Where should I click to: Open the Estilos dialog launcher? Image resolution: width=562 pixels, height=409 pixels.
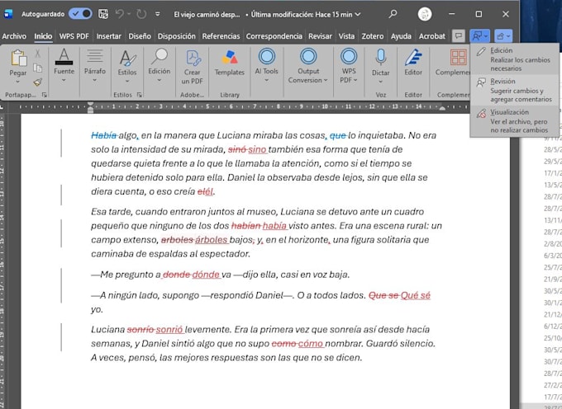[x=140, y=95]
